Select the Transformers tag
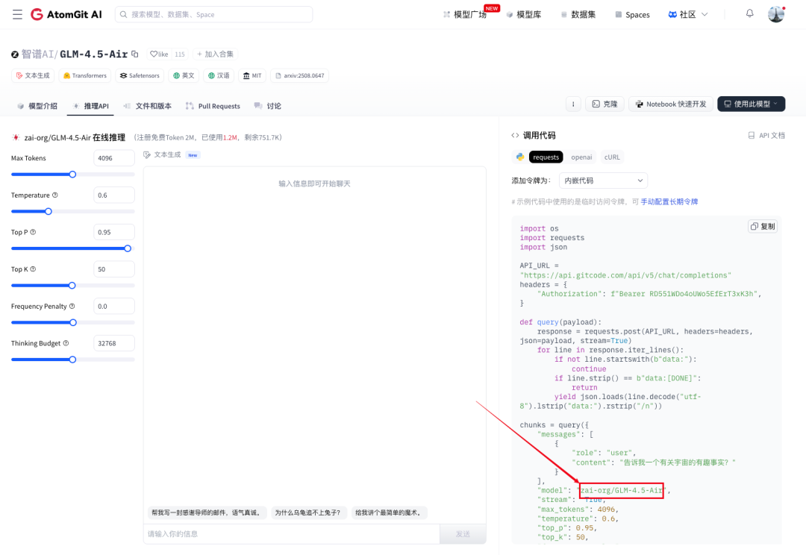This screenshot has height=555, width=806. 85,75
